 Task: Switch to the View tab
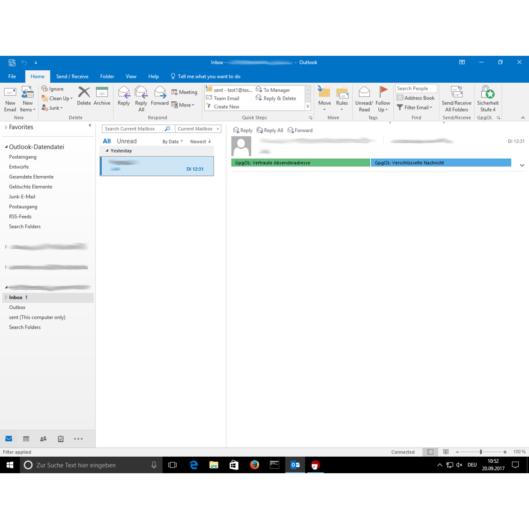click(131, 76)
